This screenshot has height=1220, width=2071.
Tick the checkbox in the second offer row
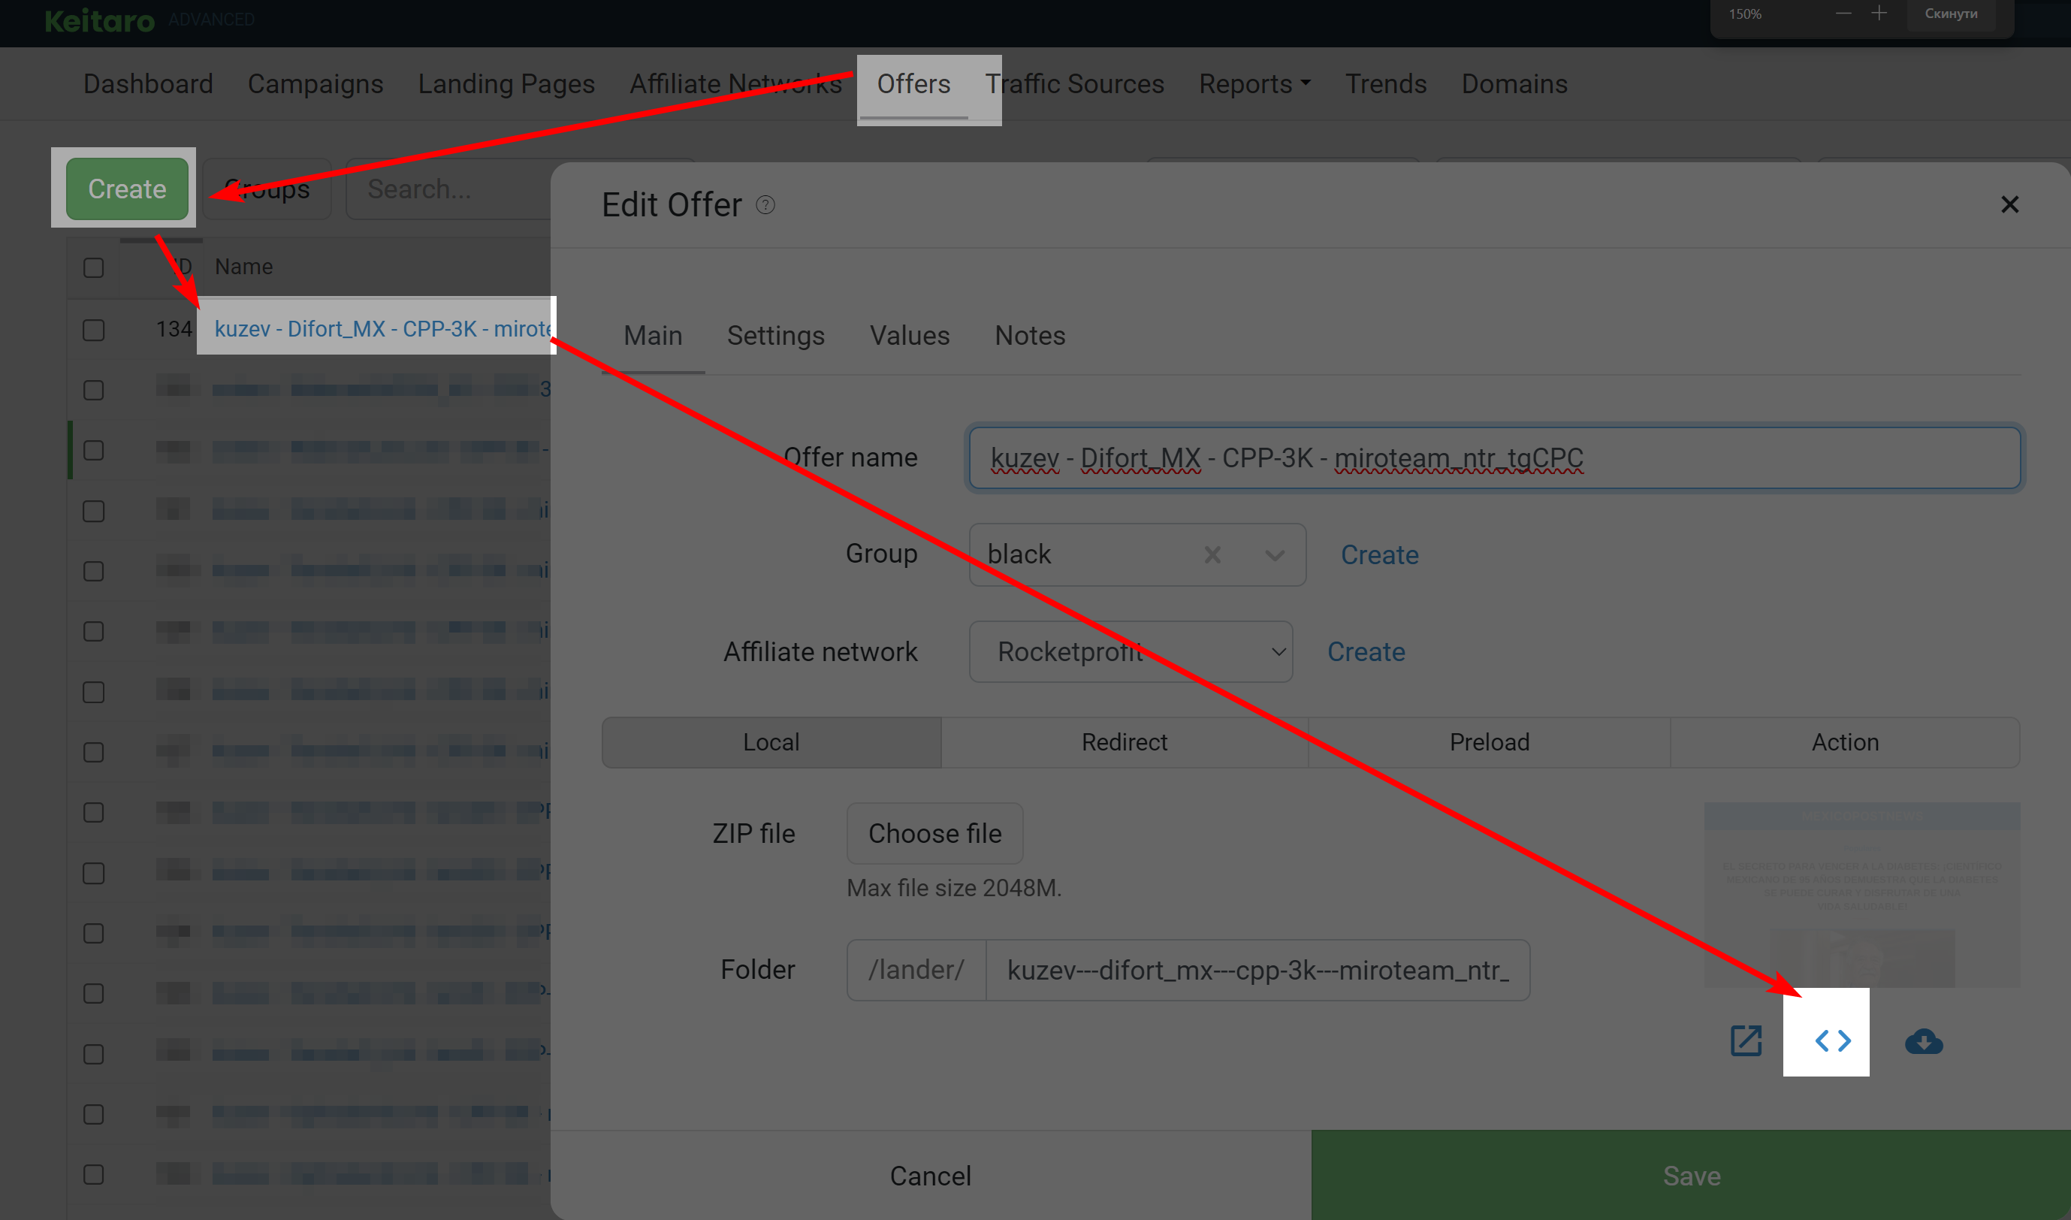pyautogui.click(x=94, y=390)
